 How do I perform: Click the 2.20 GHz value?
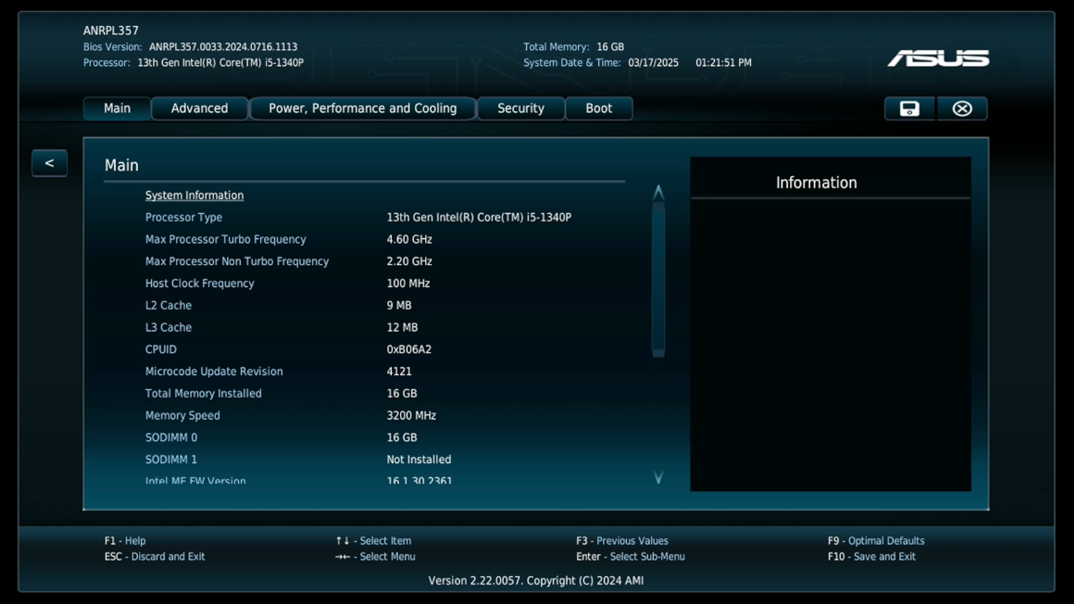point(409,261)
